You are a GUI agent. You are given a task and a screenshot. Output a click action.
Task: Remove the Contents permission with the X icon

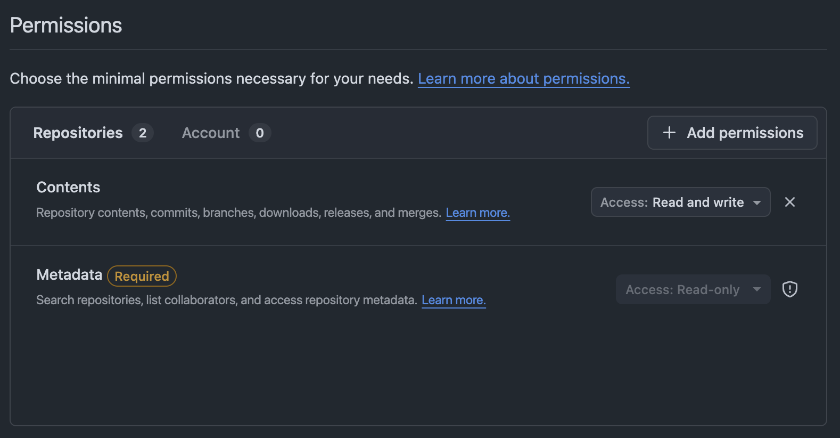tap(790, 202)
